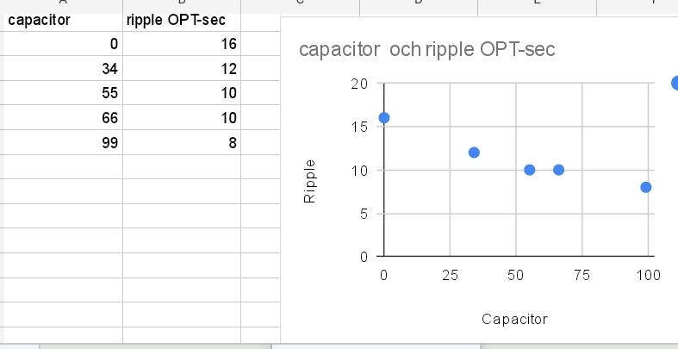Image resolution: width=678 pixels, height=349 pixels.
Task: Click the cell containing 34
Action: coord(63,68)
